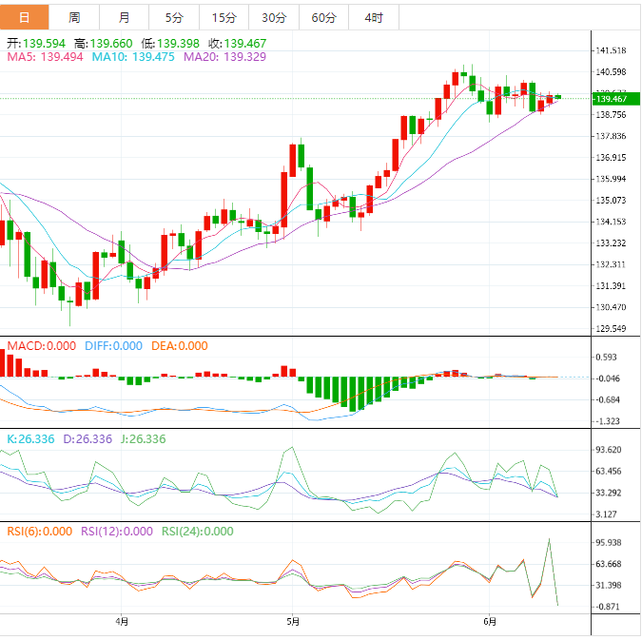
Task: Click the MACD:0.000 indicator label
Action: [x=41, y=345]
